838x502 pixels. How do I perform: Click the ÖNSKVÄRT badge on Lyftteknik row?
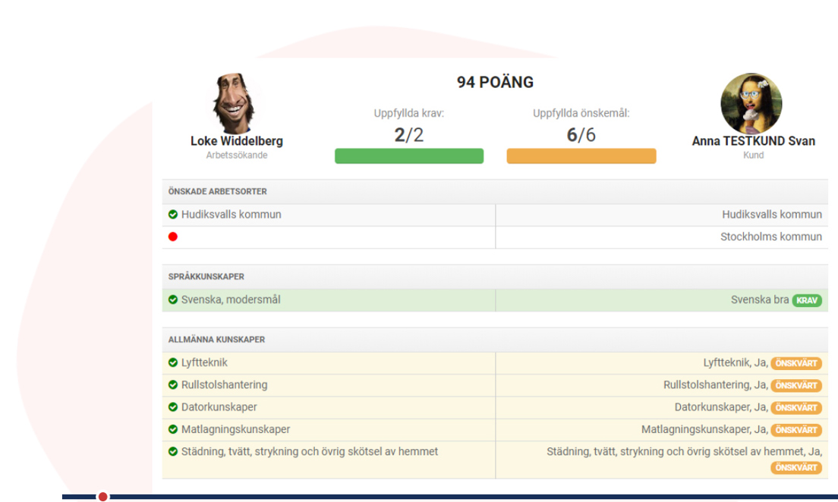(796, 364)
